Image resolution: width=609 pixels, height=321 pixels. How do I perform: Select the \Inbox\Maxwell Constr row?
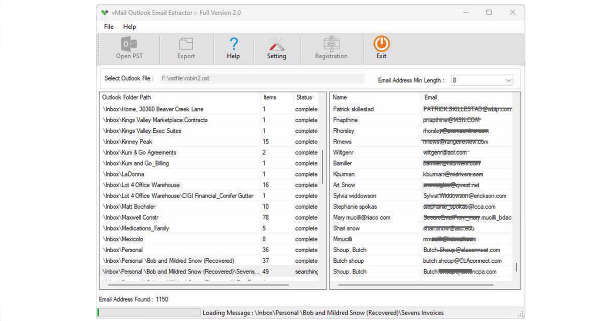coord(209,217)
